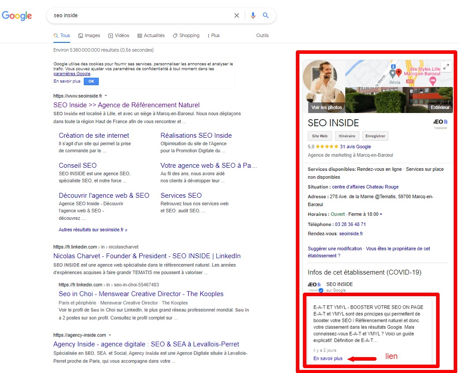
Task: Expand the Plus menu
Action: pos(213,35)
